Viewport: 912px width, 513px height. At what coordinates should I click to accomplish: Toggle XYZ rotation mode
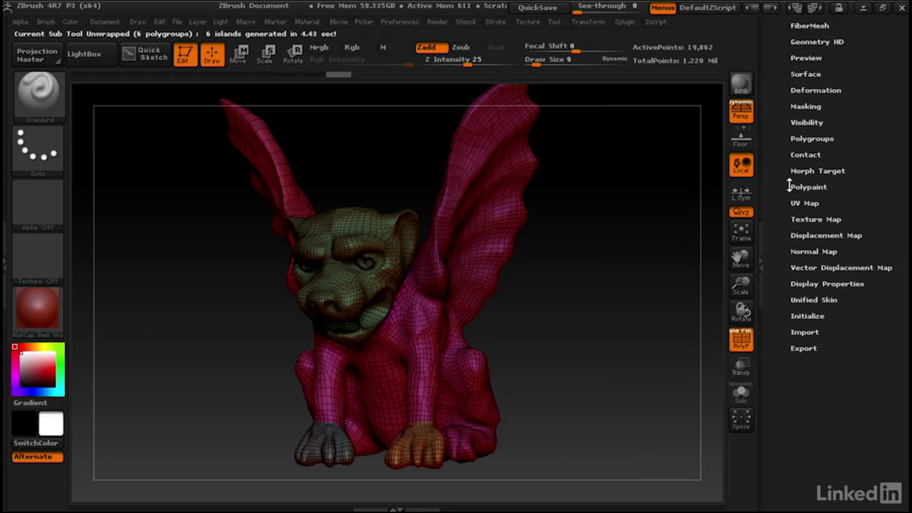tap(741, 212)
